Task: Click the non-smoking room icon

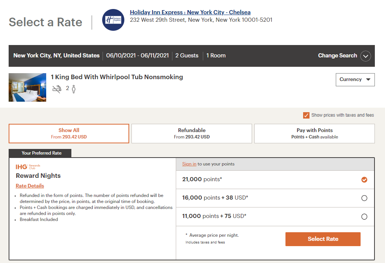Action: [57, 89]
